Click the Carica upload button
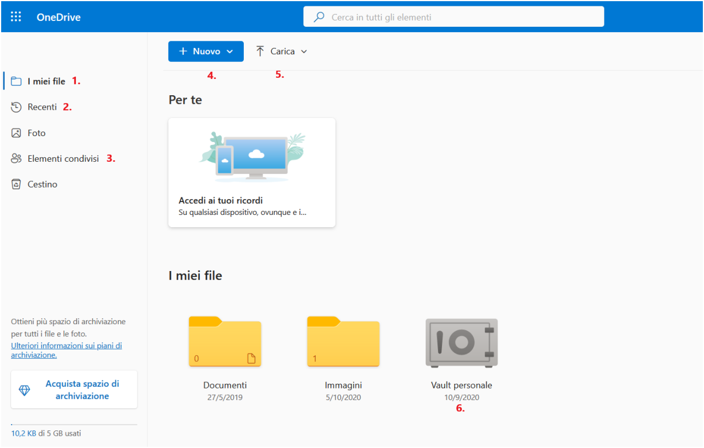Image resolution: width=704 pixels, height=448 pixels. point(281,51)
